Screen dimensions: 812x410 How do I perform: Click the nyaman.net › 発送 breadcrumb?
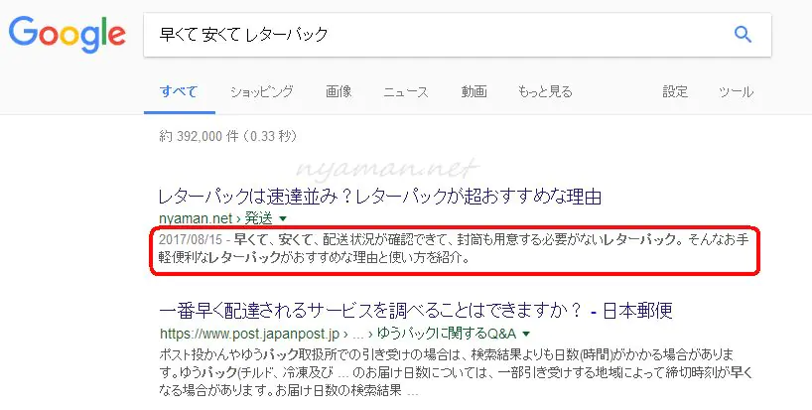point(216,218)
